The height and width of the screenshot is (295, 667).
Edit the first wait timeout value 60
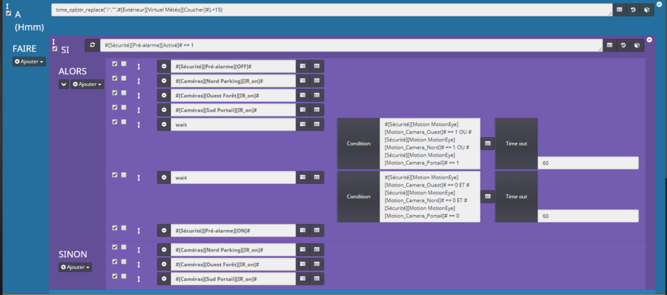coord(588,163)
